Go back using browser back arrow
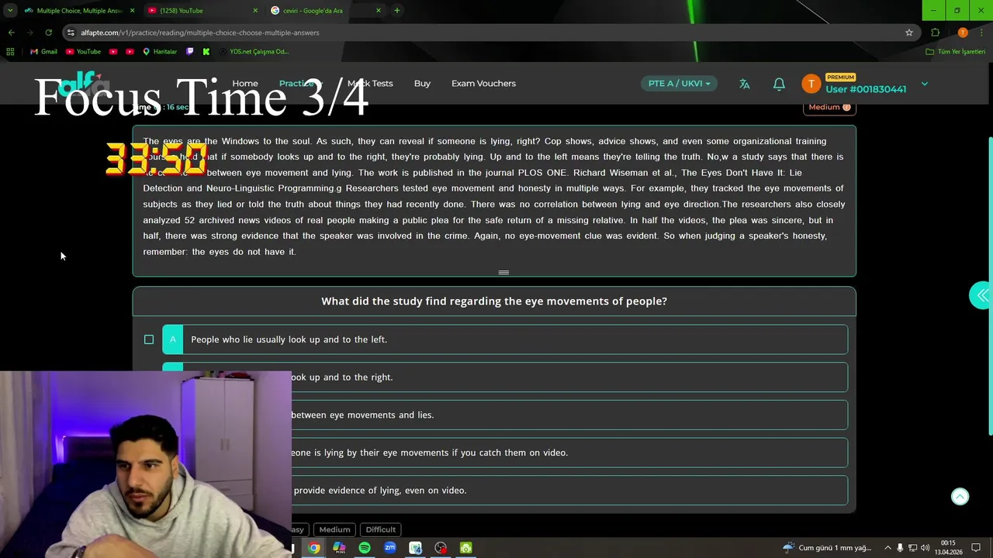Image resolution: width=993 pixels, height=558 pixels. click(11, 33)
